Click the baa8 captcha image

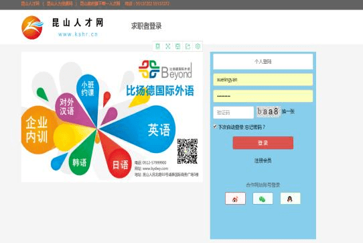tap(269, 111)
